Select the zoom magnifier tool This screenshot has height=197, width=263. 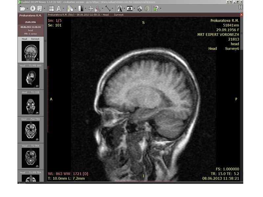coord(98,9)
